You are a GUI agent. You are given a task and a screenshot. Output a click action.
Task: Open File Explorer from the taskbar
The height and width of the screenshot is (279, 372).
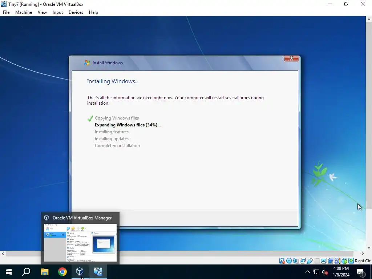[x=44, y=272]
